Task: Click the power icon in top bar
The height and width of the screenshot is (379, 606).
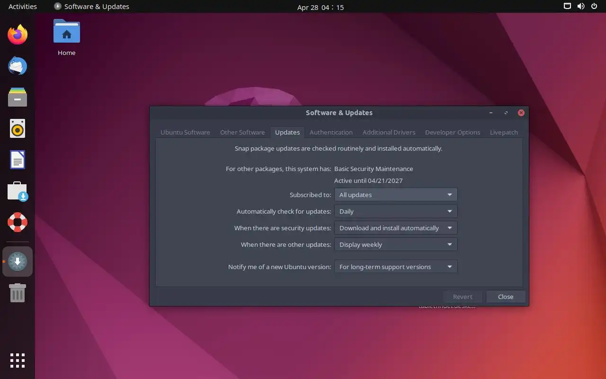Action: pyautogui.click(x=594, y=6)
